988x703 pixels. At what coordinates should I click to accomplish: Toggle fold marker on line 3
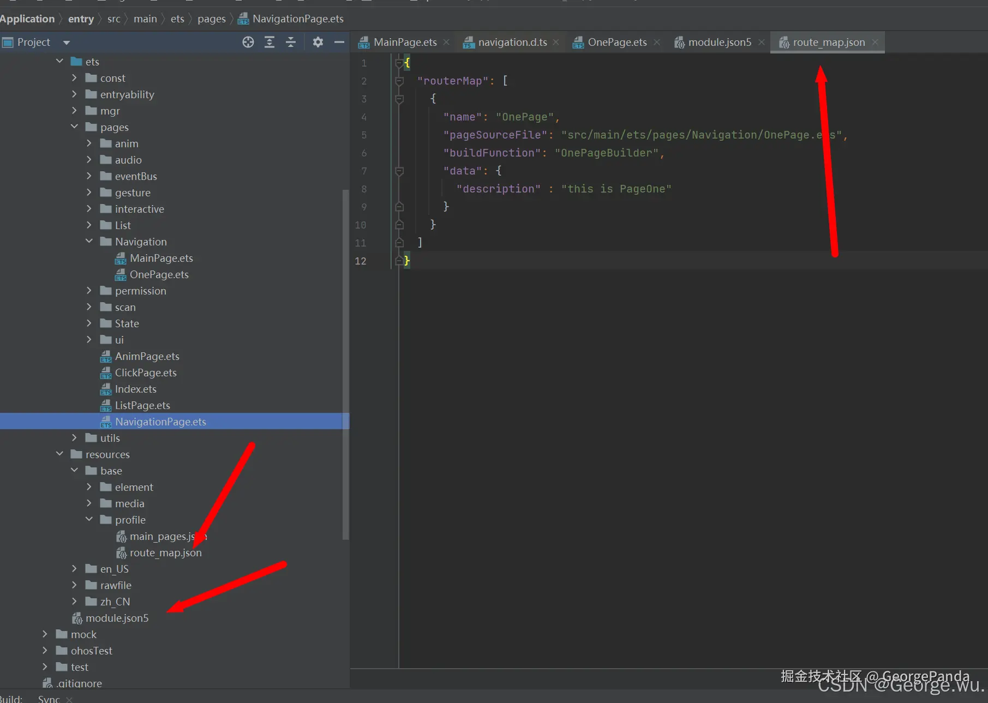coord(399,99)
